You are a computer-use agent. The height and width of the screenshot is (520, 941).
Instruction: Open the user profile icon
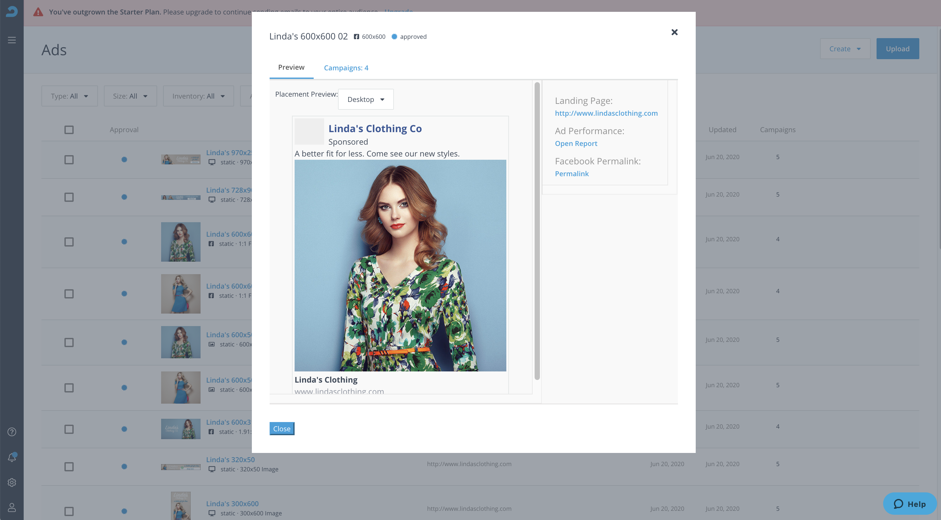coord(12,507)
